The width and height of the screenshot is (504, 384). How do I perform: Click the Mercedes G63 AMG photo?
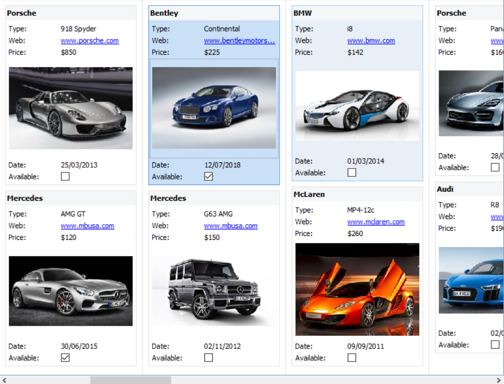point(214,291)
